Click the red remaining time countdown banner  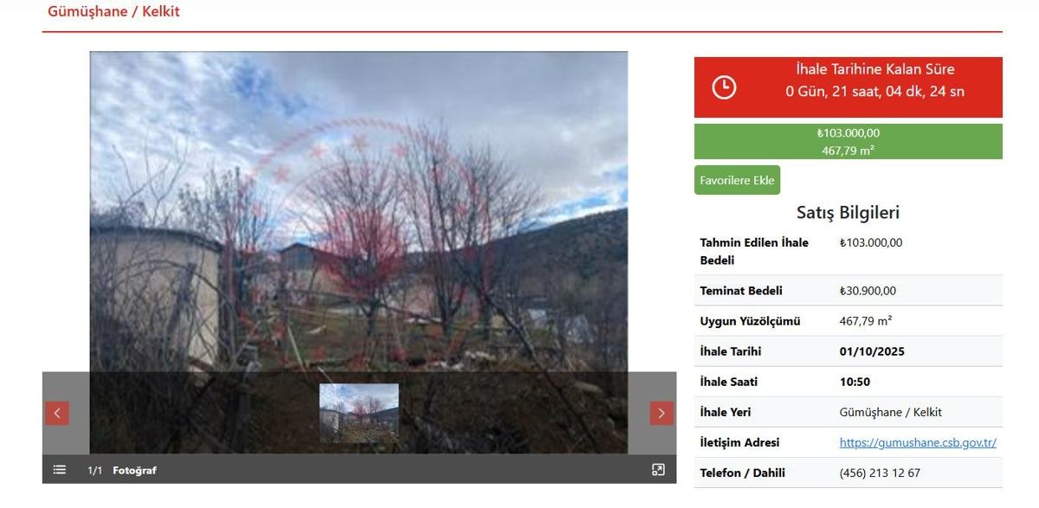pyautogui.click(x=848, y=87)
